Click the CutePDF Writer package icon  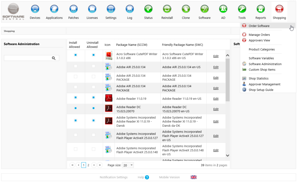click(x=109, y=56)
